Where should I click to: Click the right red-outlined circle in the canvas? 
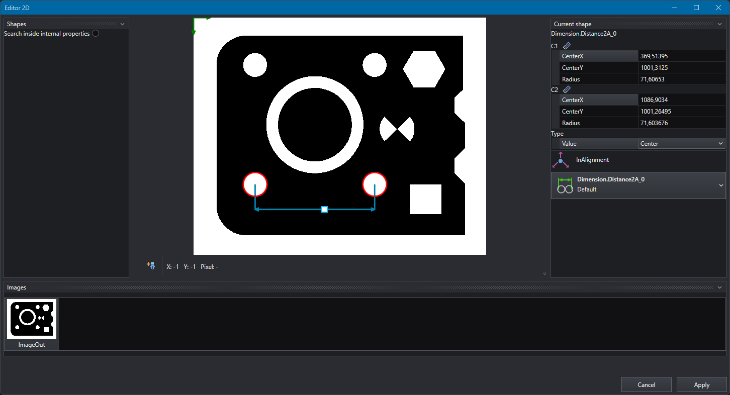375,184
